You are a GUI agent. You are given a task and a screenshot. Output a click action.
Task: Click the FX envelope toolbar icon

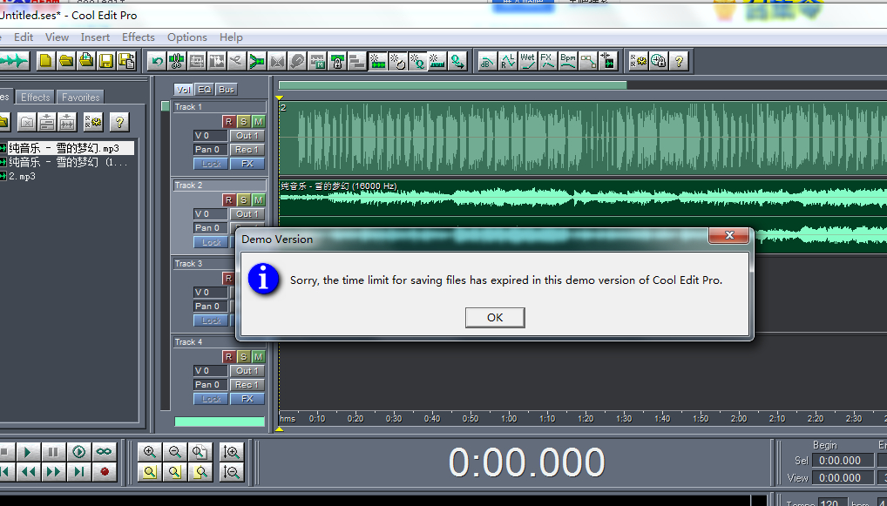tap(547, 60)
